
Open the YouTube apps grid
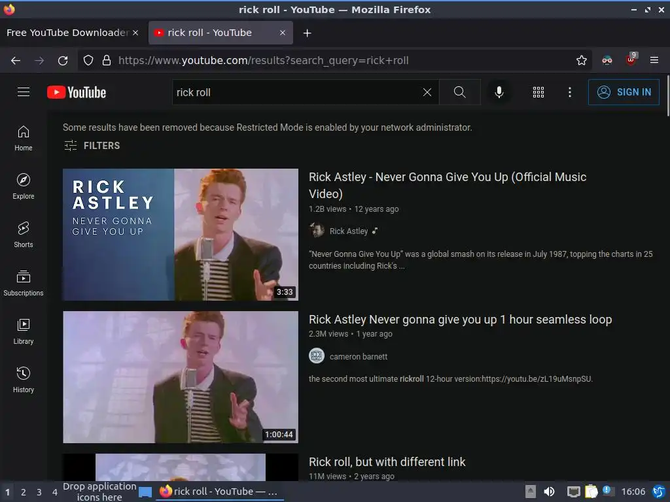pos(538,92)
